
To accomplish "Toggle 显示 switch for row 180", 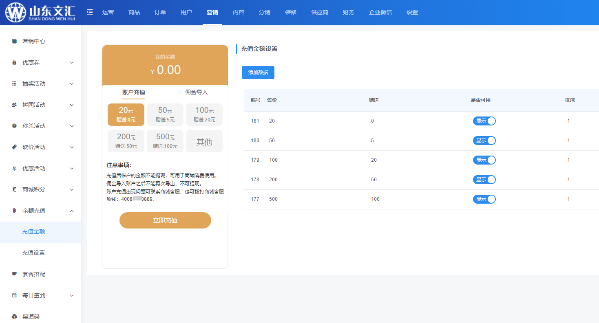I will click(484, 141).
